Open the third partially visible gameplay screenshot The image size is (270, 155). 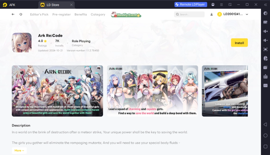click(225, 91)
